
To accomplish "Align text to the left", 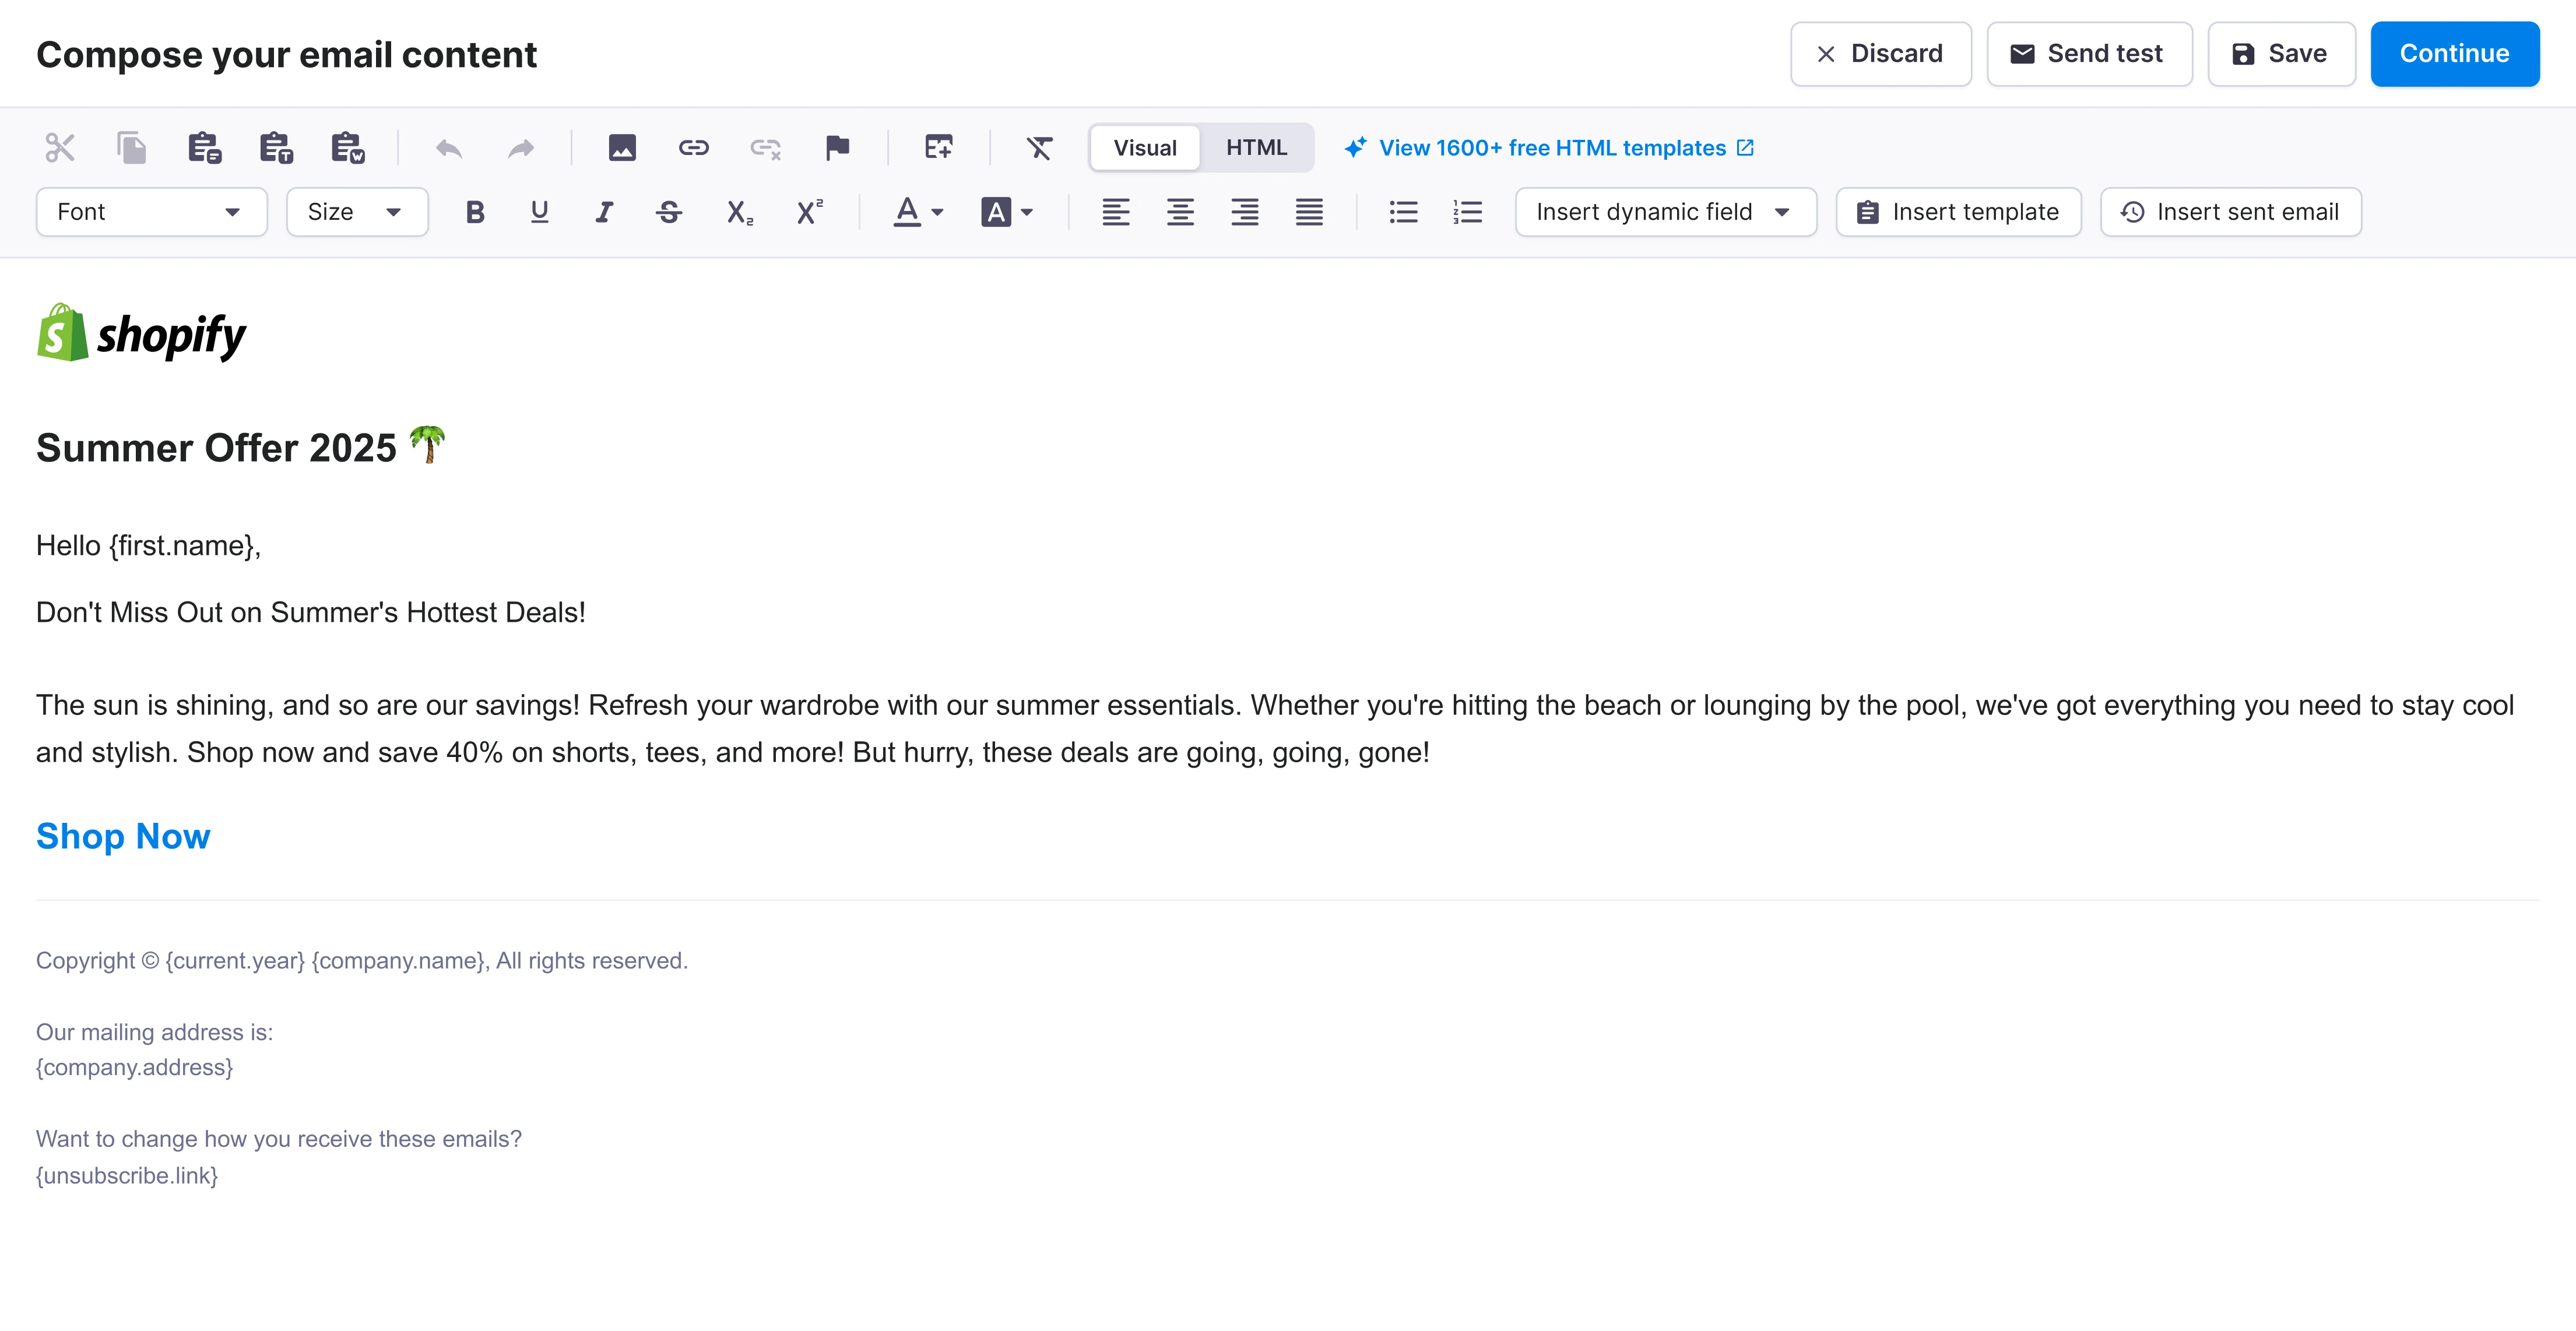I will [x=1116, y=212].
